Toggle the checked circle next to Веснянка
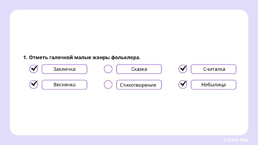This screenshot has width=258, height=145. 34,85
